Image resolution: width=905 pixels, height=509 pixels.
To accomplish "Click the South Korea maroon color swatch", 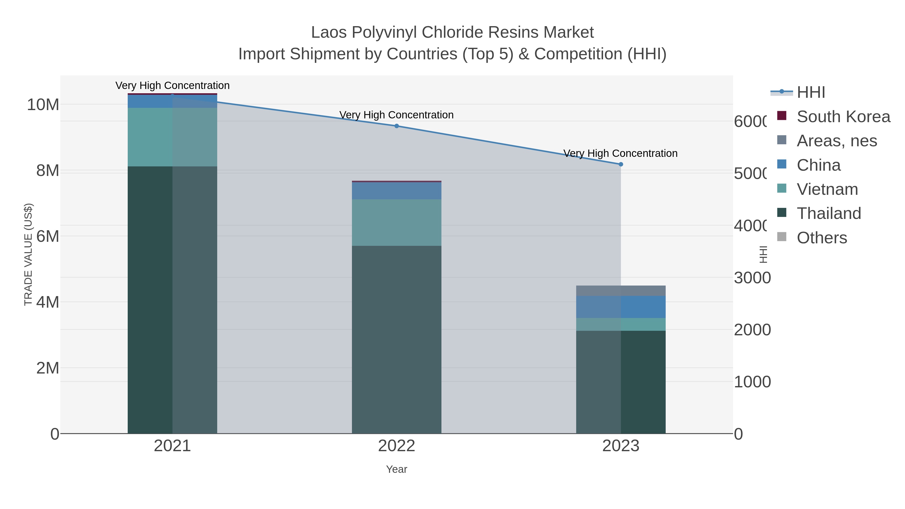I will [782, 116].
